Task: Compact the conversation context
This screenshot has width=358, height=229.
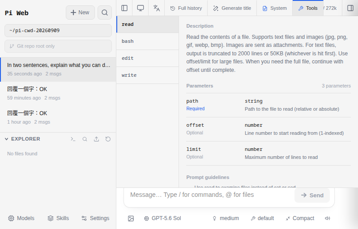Action: (300, 218)
